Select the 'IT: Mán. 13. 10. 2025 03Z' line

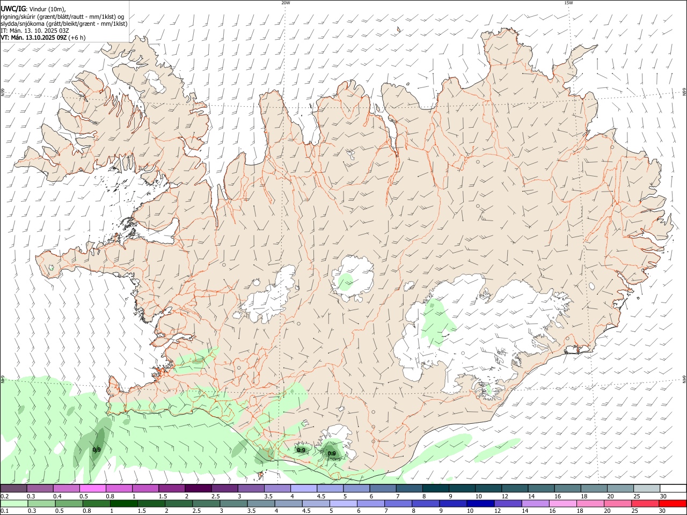point(35,31)
